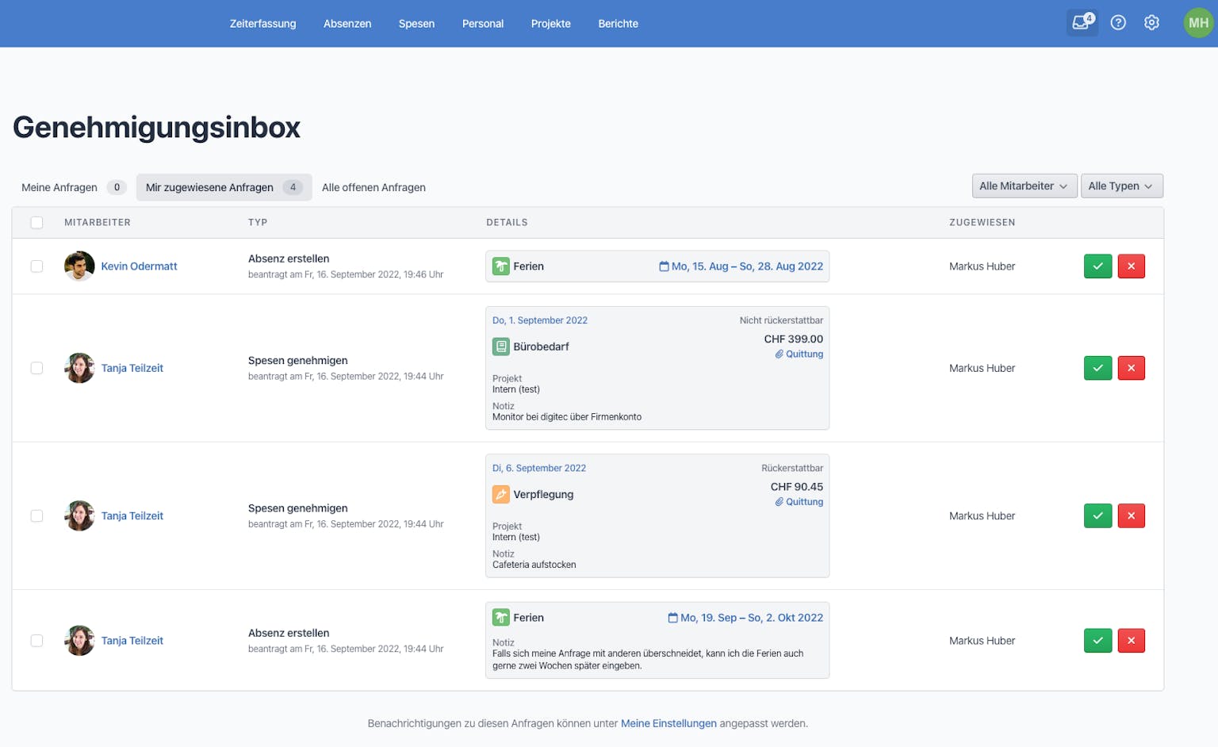Open the notifications inbox icon
Image resolution: width=1218 pixels, height=747 pixels.
pos(1082,22)
